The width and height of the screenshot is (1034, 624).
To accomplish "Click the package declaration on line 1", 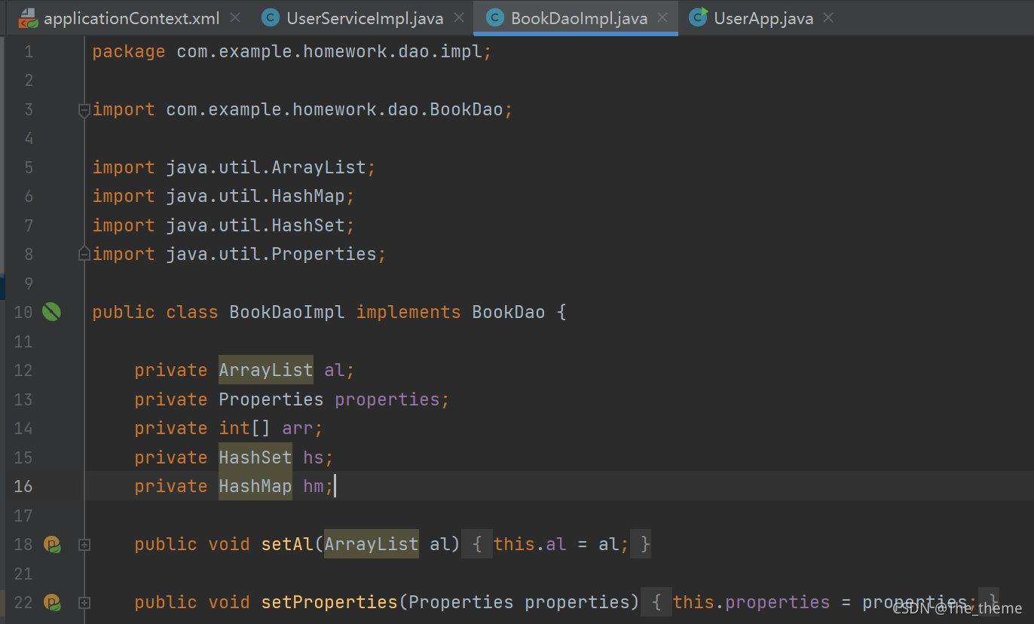I will 292,51.
